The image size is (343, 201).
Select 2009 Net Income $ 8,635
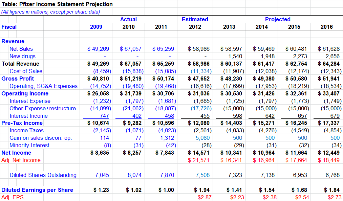pos(100,153)
